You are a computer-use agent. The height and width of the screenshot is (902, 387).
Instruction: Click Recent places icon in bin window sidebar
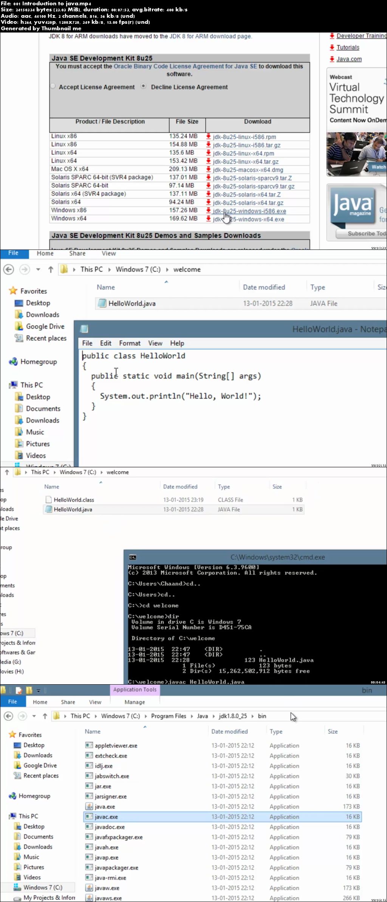17,775
